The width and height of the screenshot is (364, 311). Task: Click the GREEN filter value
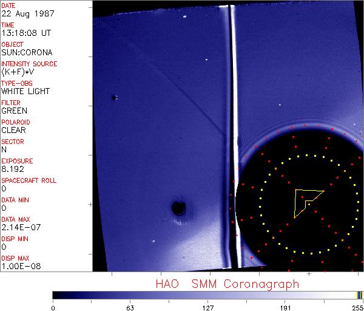click(15, 111)
